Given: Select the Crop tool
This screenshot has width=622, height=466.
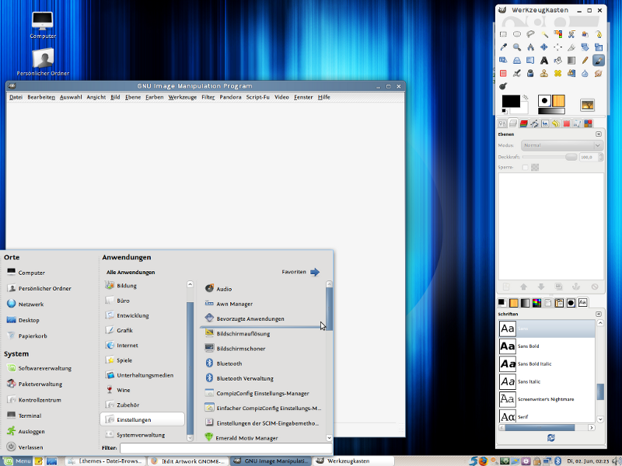Looking at the screenshot, I should (571, 47).
